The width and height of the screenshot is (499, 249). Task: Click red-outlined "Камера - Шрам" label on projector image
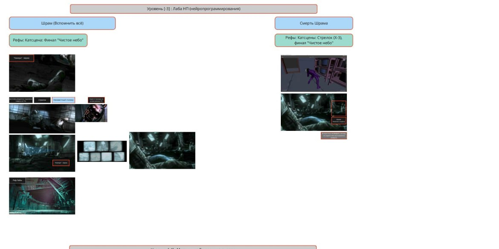pos(61,163)
